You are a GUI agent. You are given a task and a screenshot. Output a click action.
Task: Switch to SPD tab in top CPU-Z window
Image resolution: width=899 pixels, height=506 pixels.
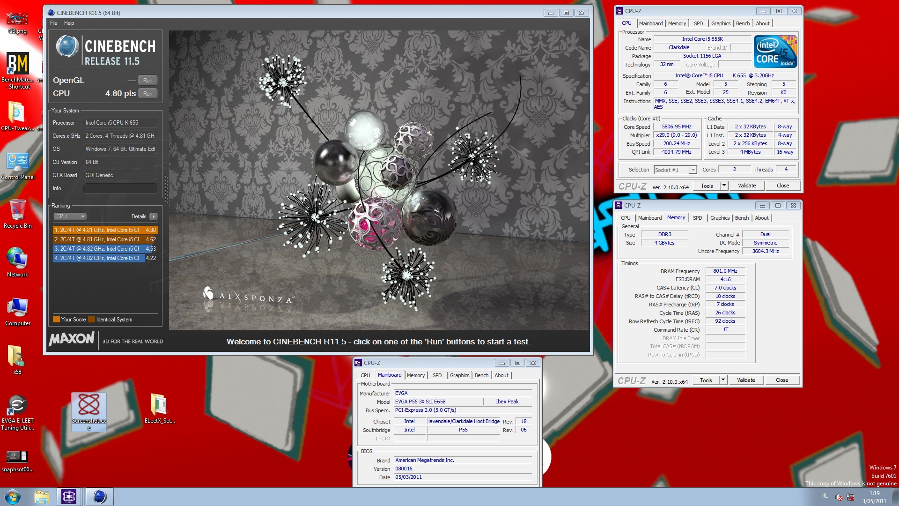click(x=698, y=23)
